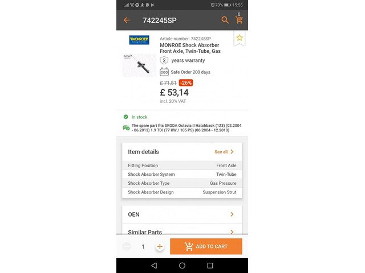365x273 pixels.
Task: Open search with magnifier icon
Action: [x=225, y=20]
